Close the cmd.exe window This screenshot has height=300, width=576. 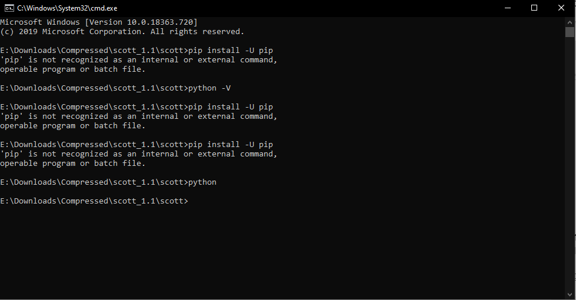[561, 8]
